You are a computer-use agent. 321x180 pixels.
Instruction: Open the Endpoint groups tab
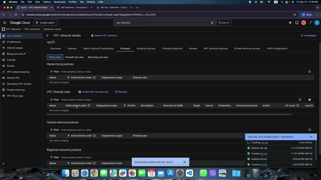tap(146, 48)
